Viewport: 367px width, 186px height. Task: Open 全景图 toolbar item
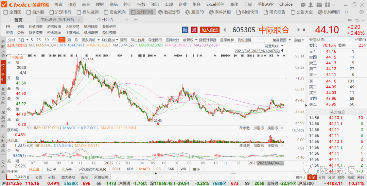(x=13, y=12)
